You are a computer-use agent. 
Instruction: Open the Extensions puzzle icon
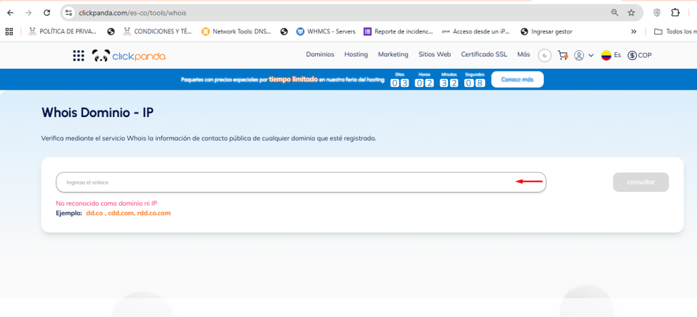[675, 13]
